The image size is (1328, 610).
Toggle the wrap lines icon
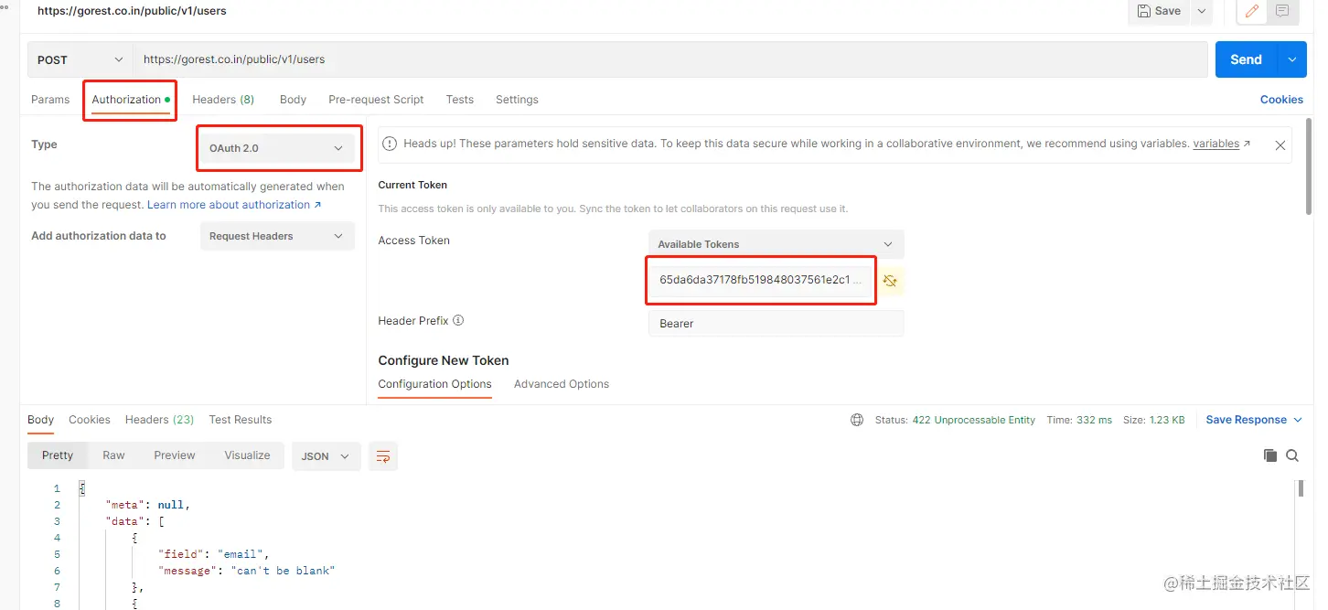tap(383, 456)
